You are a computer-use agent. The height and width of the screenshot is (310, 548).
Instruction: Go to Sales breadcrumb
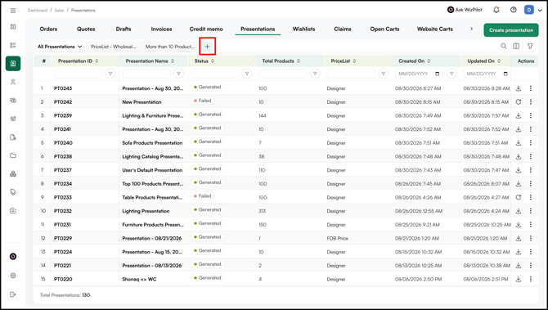pyautogui.click(x=59, y=11)
